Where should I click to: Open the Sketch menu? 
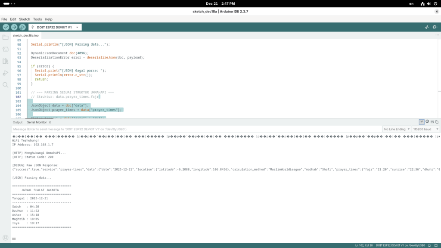tap(25, 19)
